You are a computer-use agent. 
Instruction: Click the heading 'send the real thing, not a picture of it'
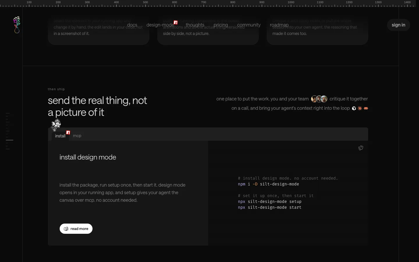[97, 106]
